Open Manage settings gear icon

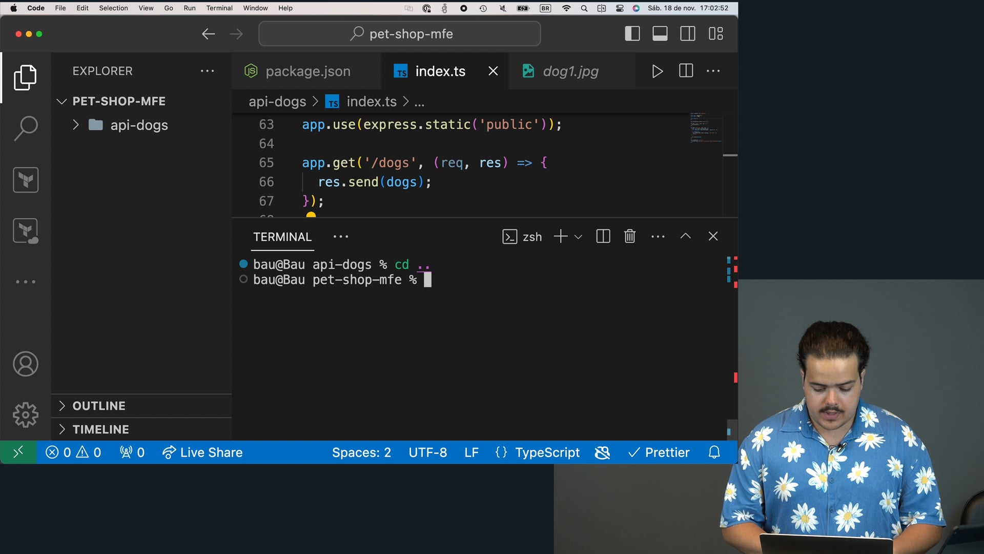pos(26,414)
